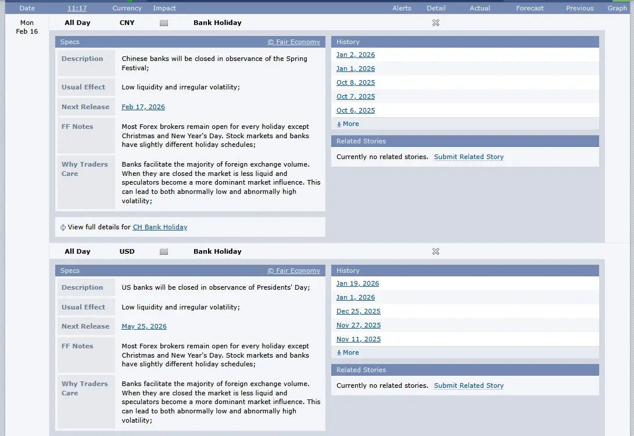Open Fair Economy link in CNY Specs header
This screenshot has width=634, height=436.
pos(293,42)
